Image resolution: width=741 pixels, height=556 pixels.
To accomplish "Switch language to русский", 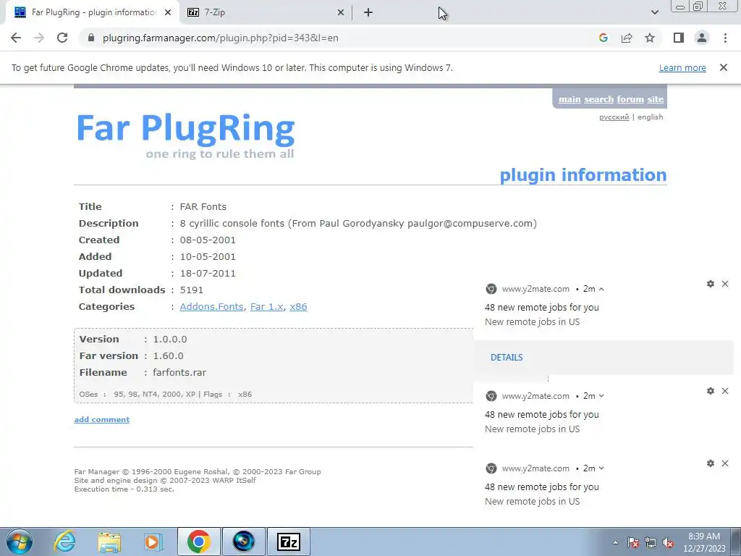I will [614, 117].
